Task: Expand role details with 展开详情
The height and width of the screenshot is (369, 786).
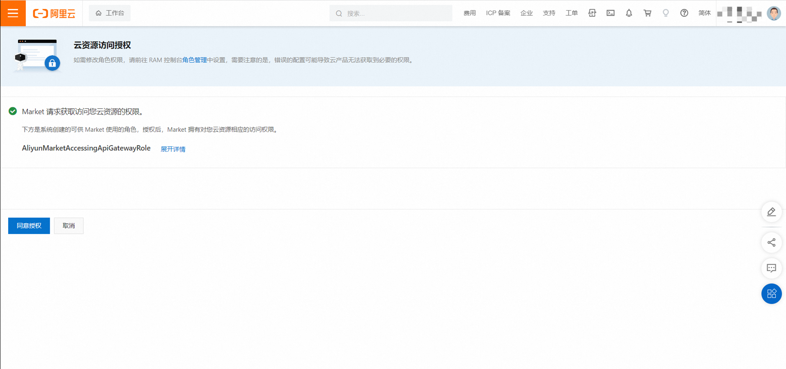Action: (173, 149)
